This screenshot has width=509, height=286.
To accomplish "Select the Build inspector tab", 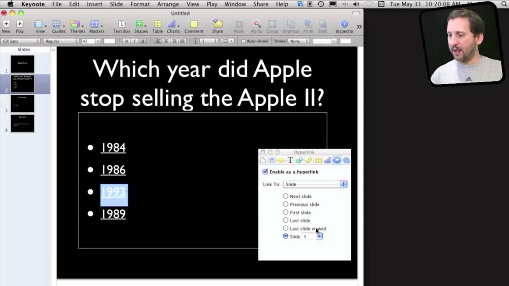I will point(281,160).
